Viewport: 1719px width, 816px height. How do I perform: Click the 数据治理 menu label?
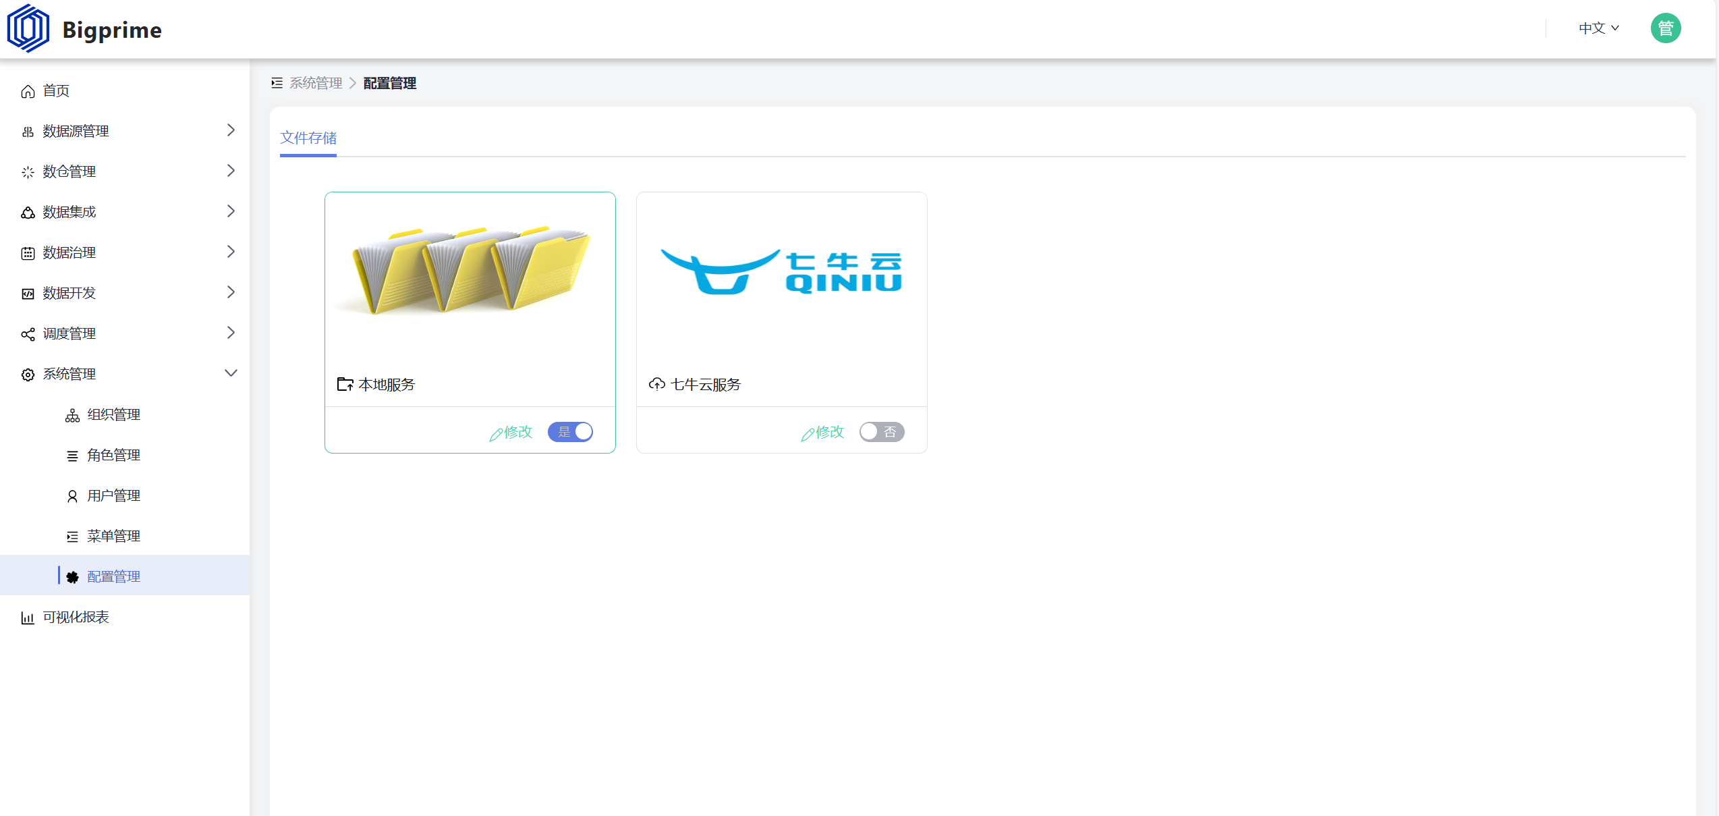pos(69,252)
